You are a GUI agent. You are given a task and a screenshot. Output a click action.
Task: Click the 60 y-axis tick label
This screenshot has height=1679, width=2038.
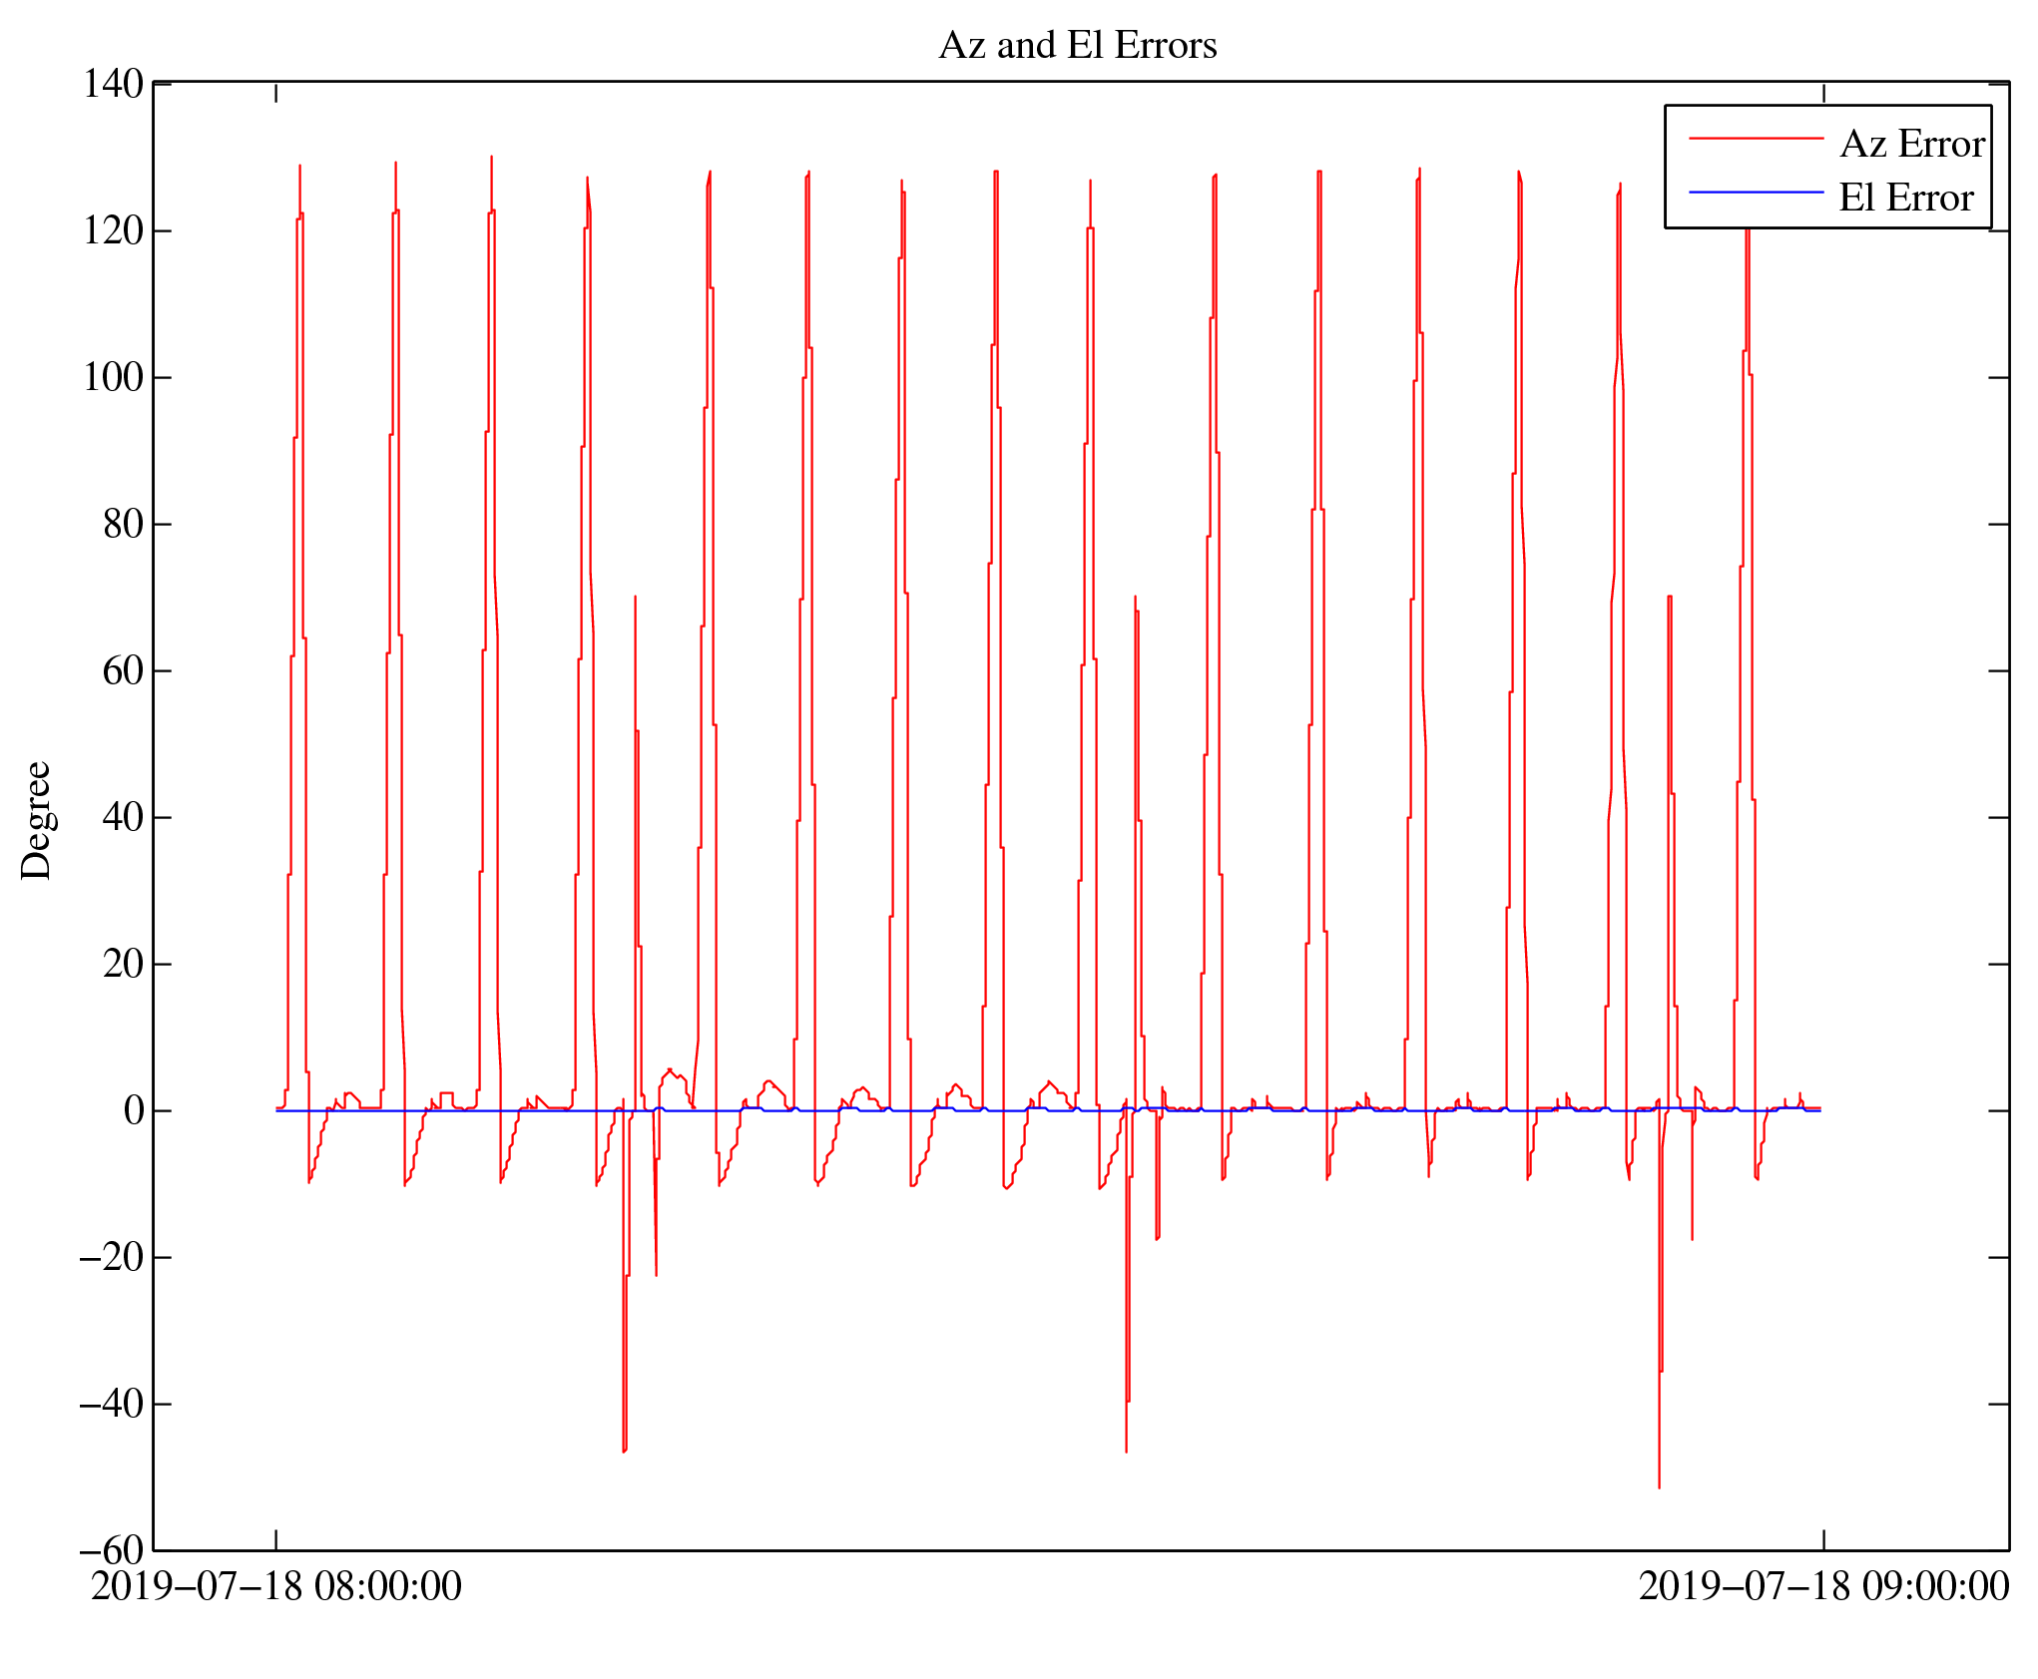click(123, 670)
